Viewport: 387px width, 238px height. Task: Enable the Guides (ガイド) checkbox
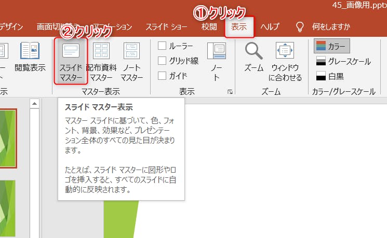pos(163,76)
